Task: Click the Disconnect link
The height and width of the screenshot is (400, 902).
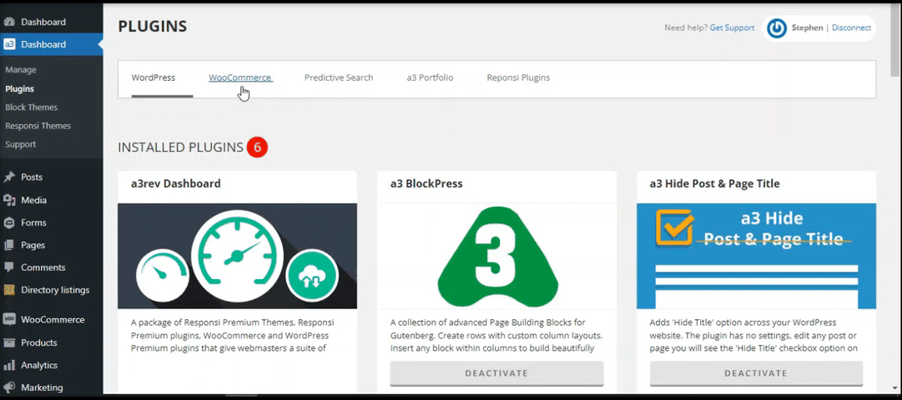Action: point(851,27)
